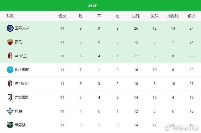Click the AS Roma club crest icon

[x=10, y=42]
